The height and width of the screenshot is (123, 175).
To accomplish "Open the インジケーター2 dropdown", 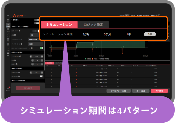I will click(36, 44).
